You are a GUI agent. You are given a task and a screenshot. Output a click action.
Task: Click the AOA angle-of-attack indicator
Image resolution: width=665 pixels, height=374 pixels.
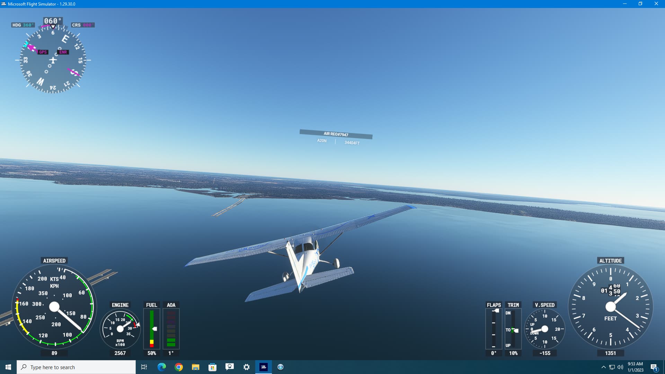tap(171, 329)
